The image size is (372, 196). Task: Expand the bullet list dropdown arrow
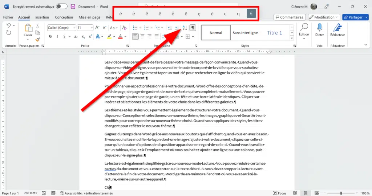pos(140,28)
